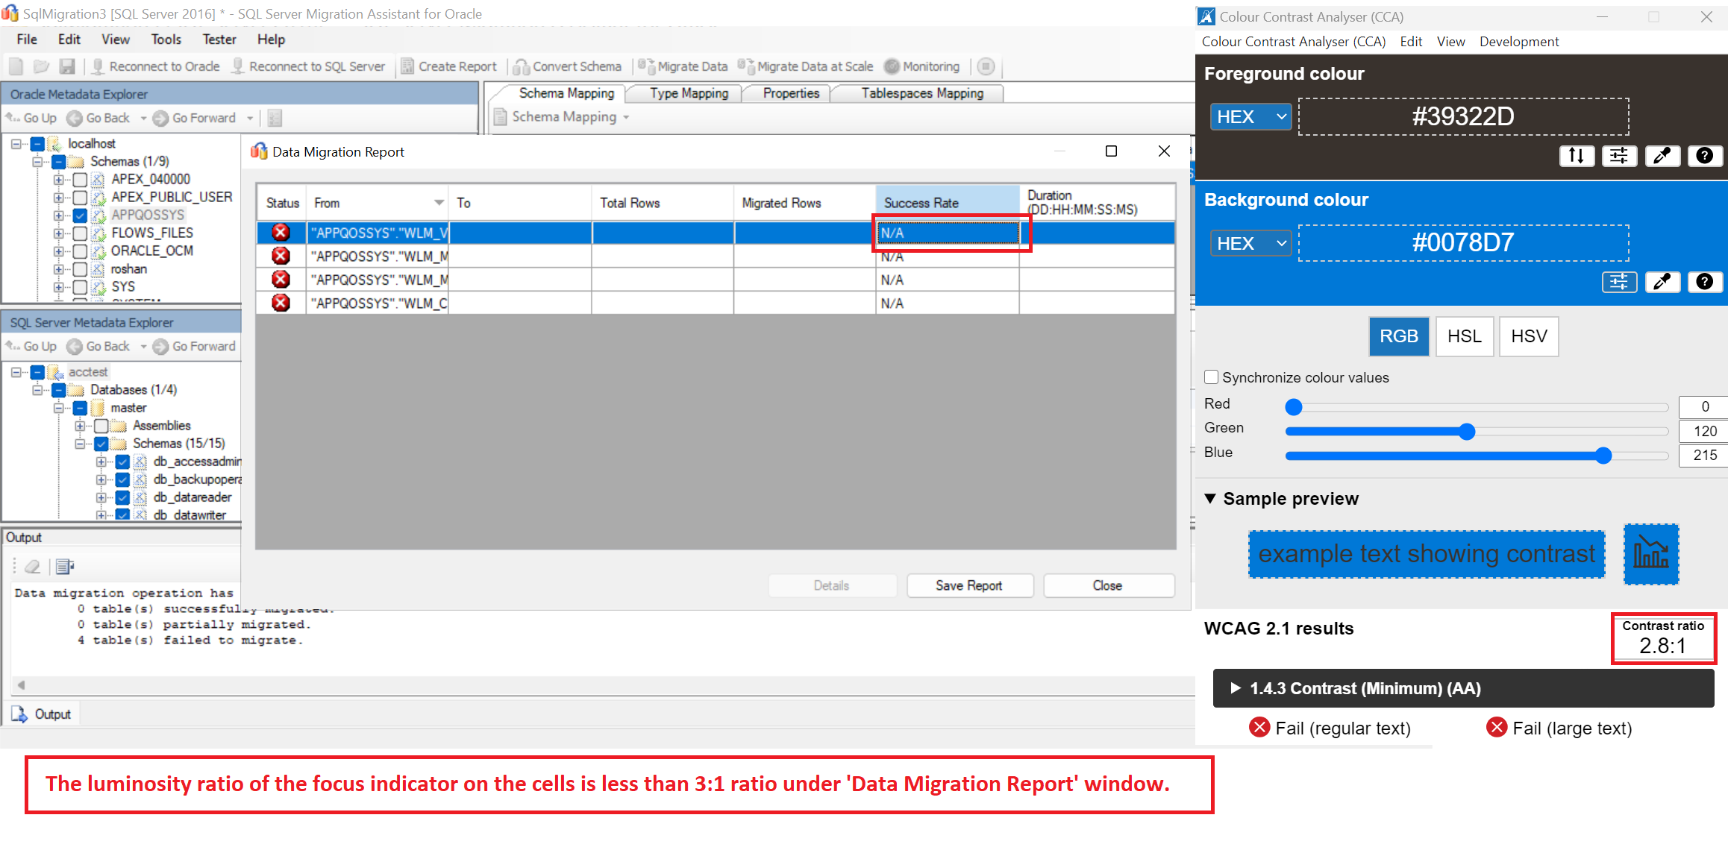Screen dimensions: 1728x853
Task: Collapse the Sample preview section
Action: [x=1210, y=498]
